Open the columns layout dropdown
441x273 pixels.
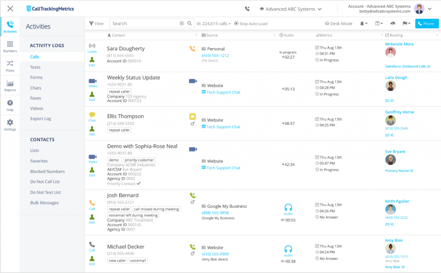[x=379, y=24]
